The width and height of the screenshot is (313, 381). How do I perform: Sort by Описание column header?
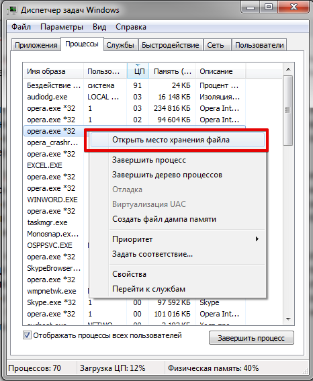pyautogui.click(x=221, y=71)
